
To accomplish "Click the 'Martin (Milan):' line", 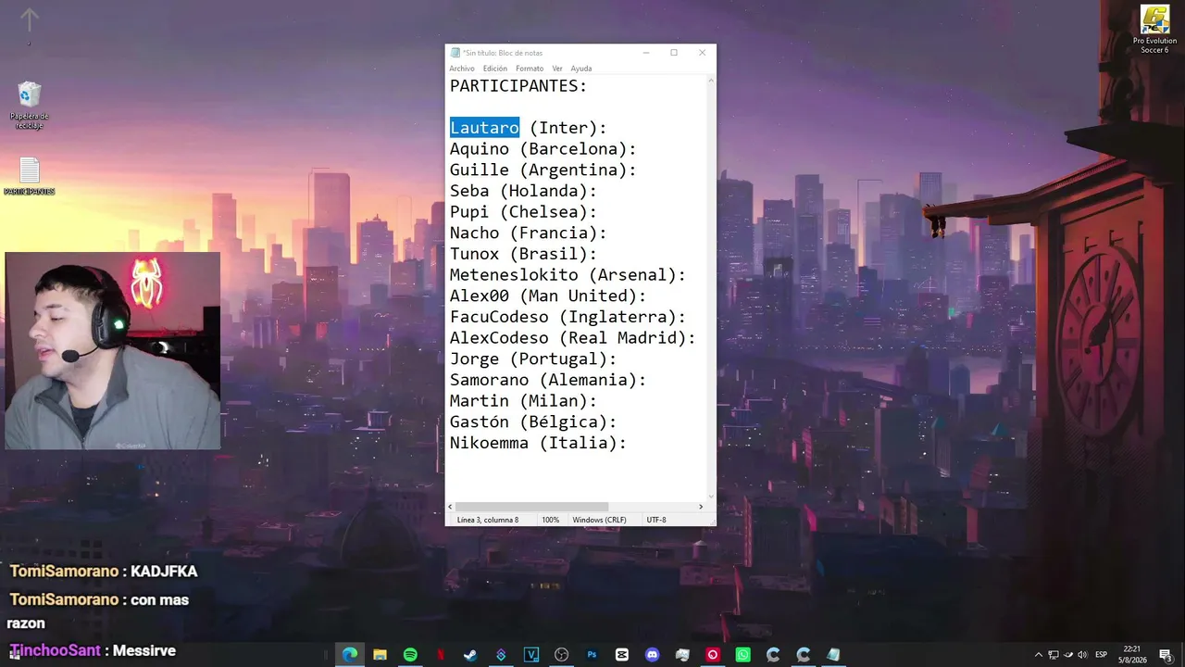I will point(523,401).
